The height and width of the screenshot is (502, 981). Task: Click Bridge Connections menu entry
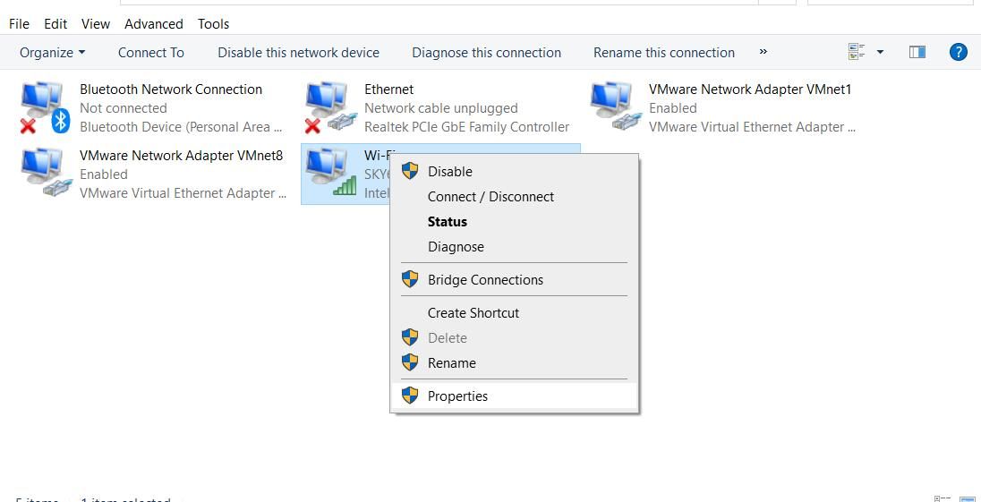pos(485,279)
